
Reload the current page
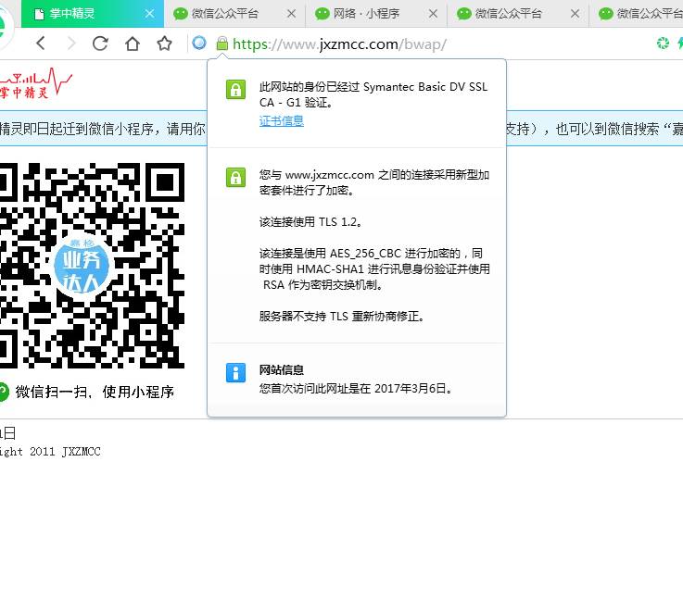[100, 44]
